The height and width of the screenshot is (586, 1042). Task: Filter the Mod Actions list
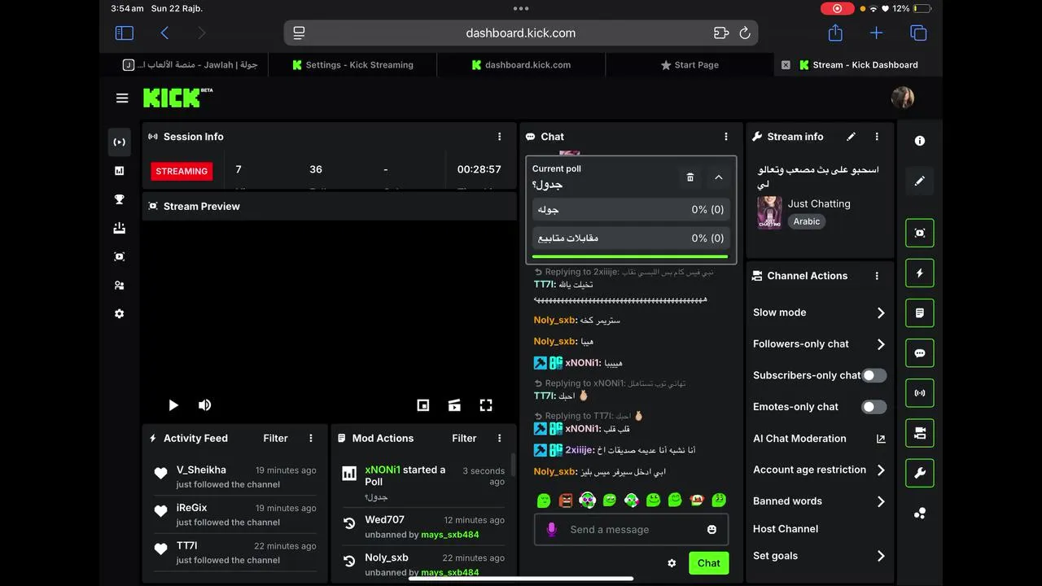click(x=464, y=438)
